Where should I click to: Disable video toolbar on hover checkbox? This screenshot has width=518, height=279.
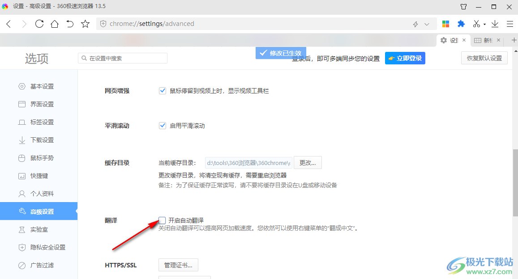click(x=163, y=91)
